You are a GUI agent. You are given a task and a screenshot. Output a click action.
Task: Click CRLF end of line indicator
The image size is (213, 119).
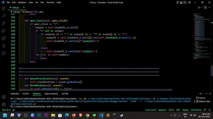tap(178, 110)
